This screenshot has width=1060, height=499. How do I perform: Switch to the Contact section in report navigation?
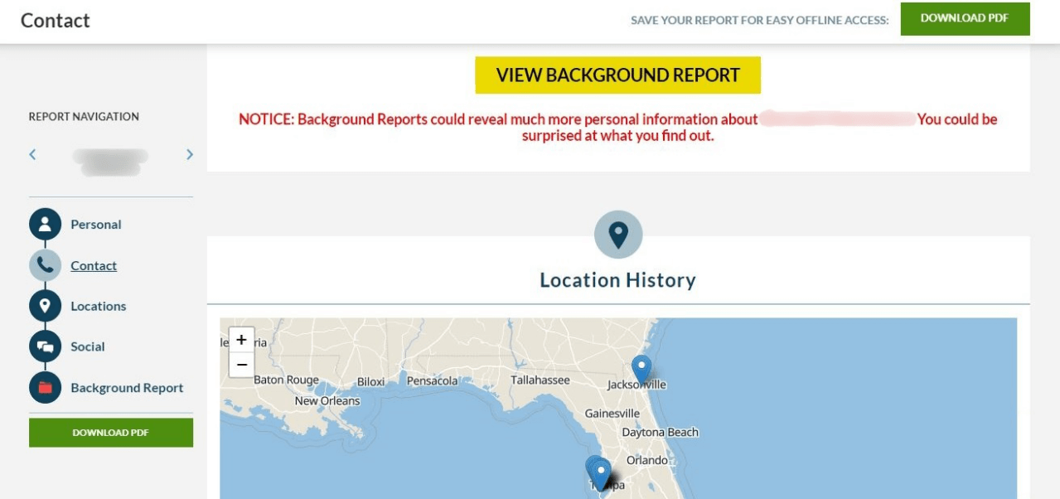[x=93, y=265]
